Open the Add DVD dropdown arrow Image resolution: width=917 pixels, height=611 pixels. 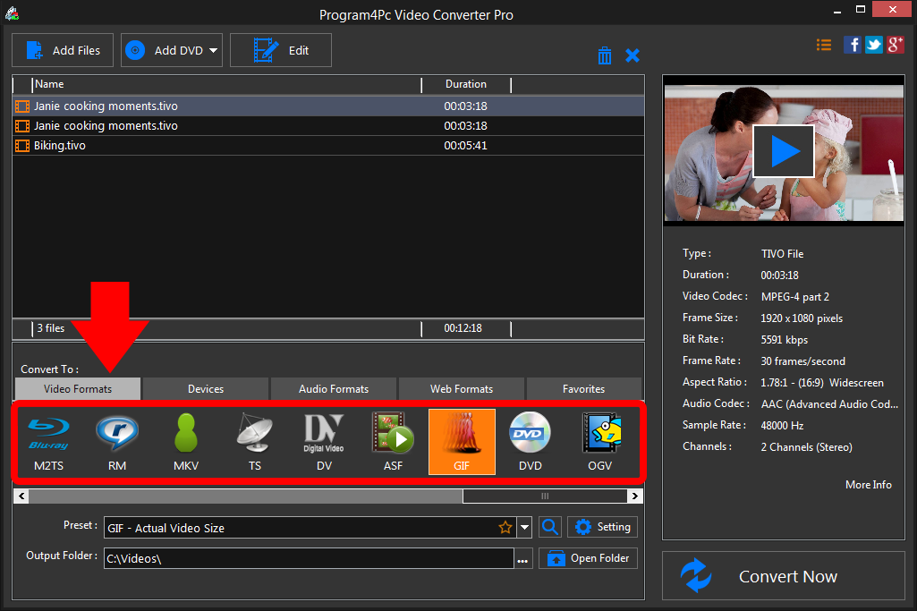point(213,50)
